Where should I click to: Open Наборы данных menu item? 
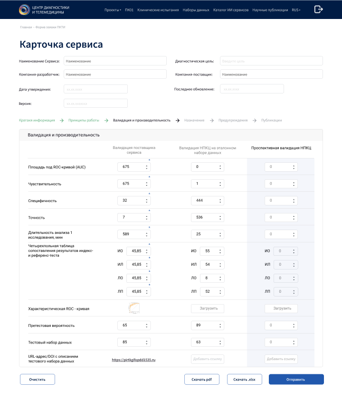pos(196,10)
